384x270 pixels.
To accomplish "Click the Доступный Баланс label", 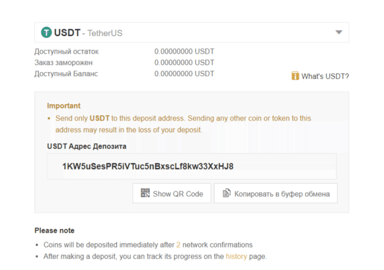I will [66, 74].
